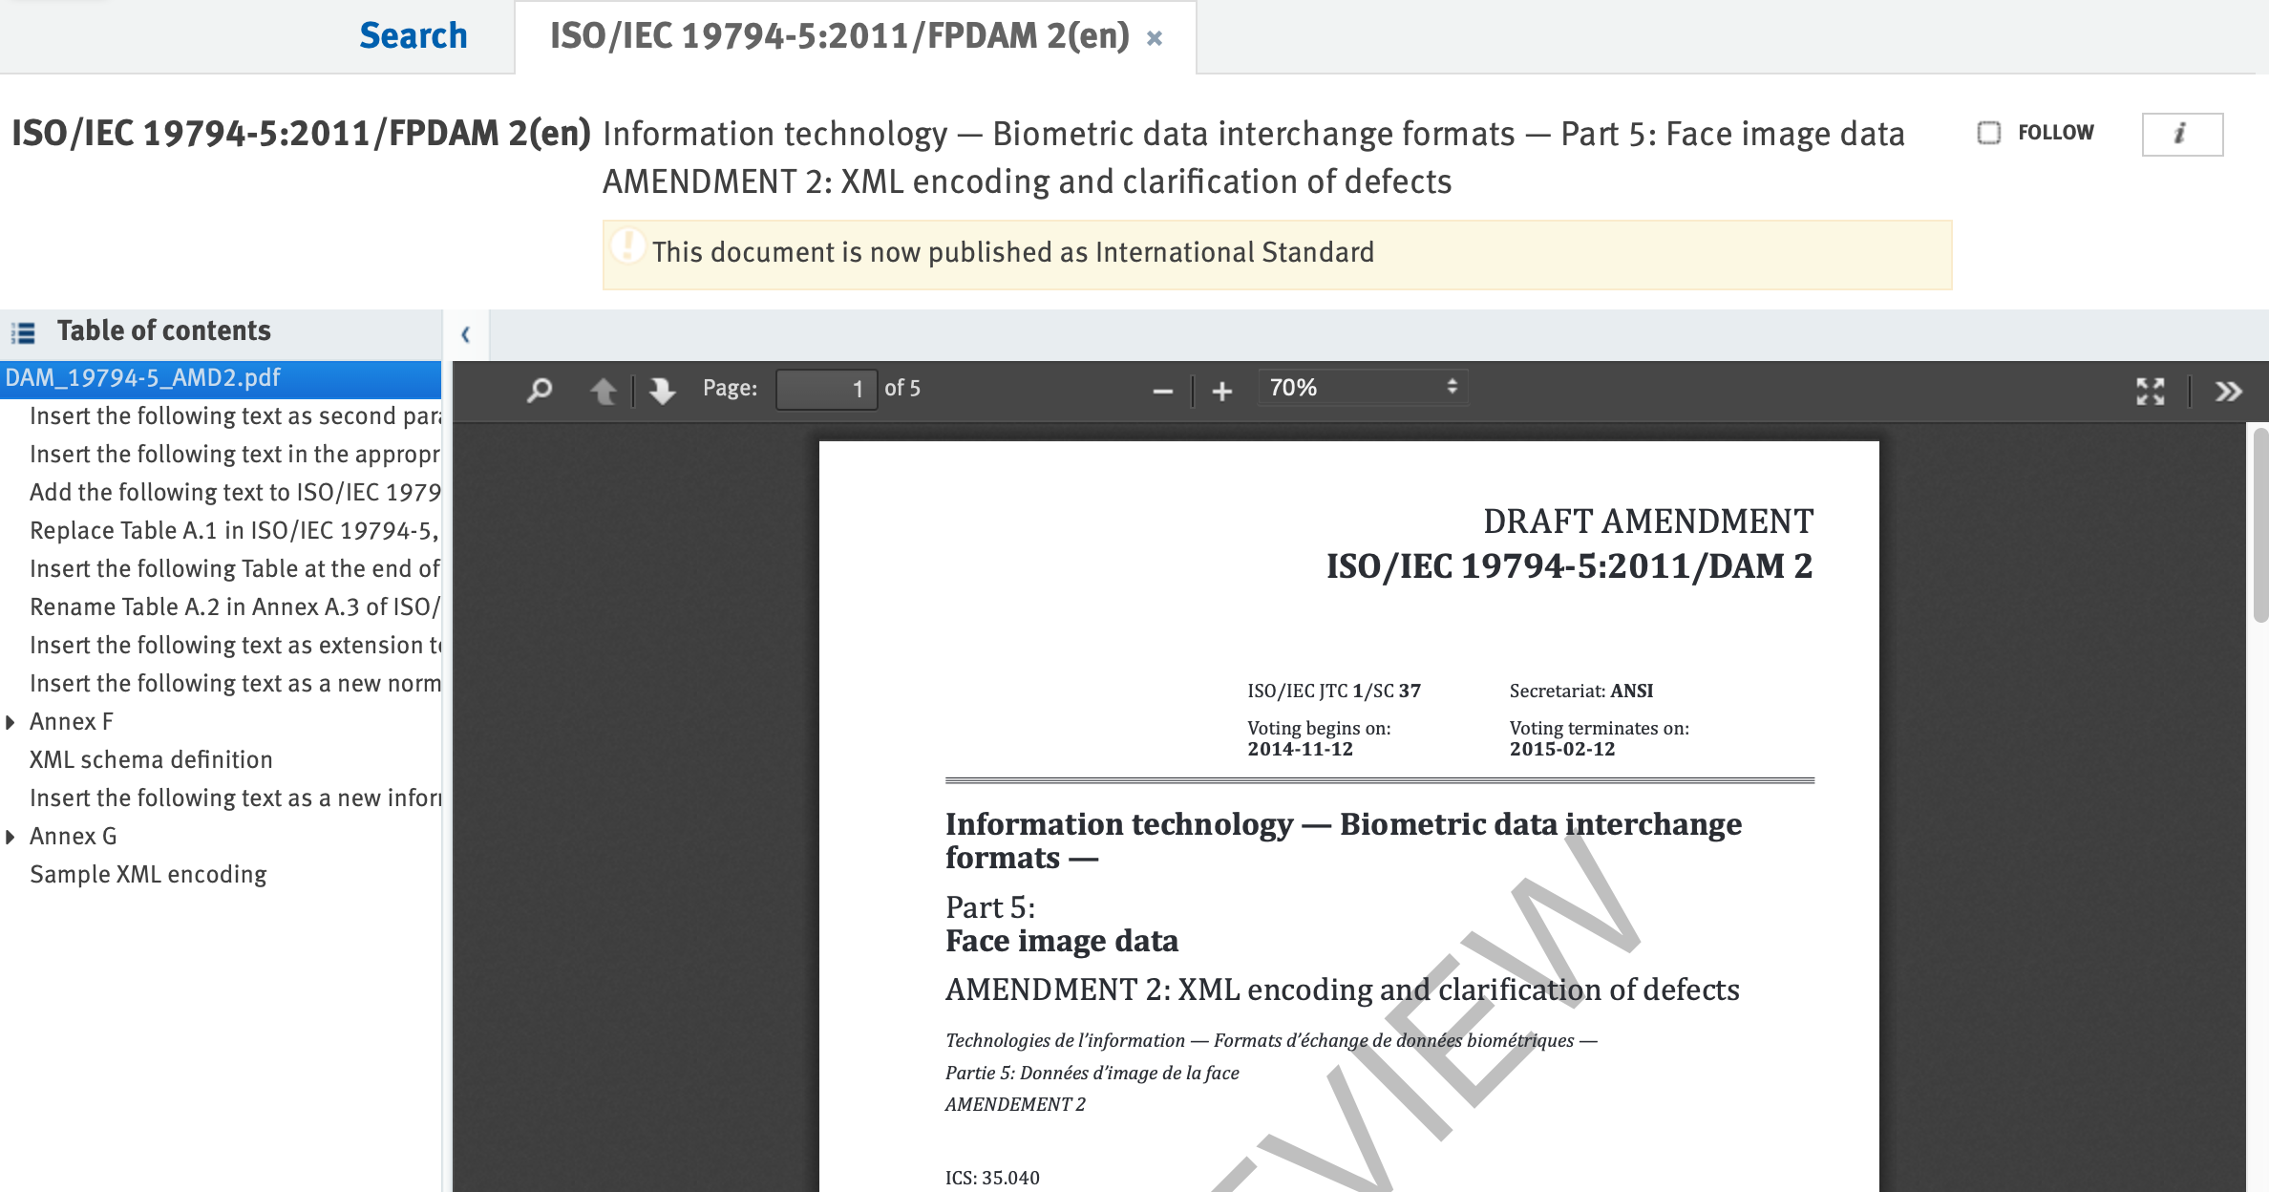Click inside the page number input field
2269x1192 pixels.
[826, 389]
